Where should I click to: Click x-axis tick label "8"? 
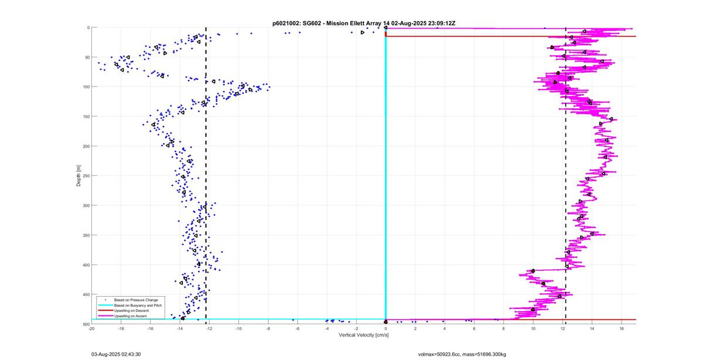tap(504, 328)
